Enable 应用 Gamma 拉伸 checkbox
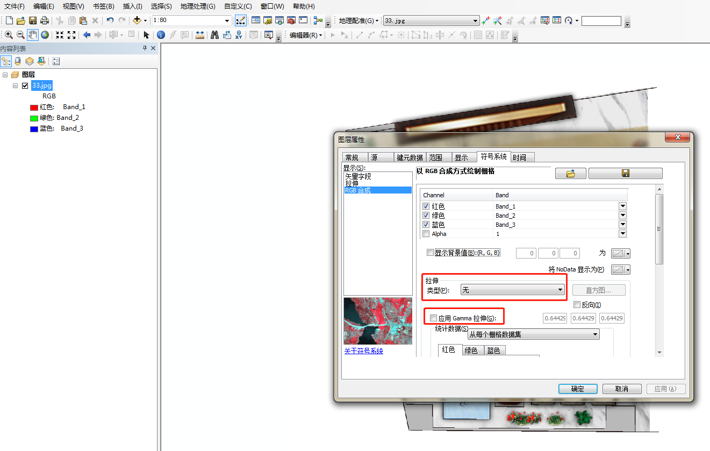The image size is (710, 451). pyautogui.click(x=433, y=317)
